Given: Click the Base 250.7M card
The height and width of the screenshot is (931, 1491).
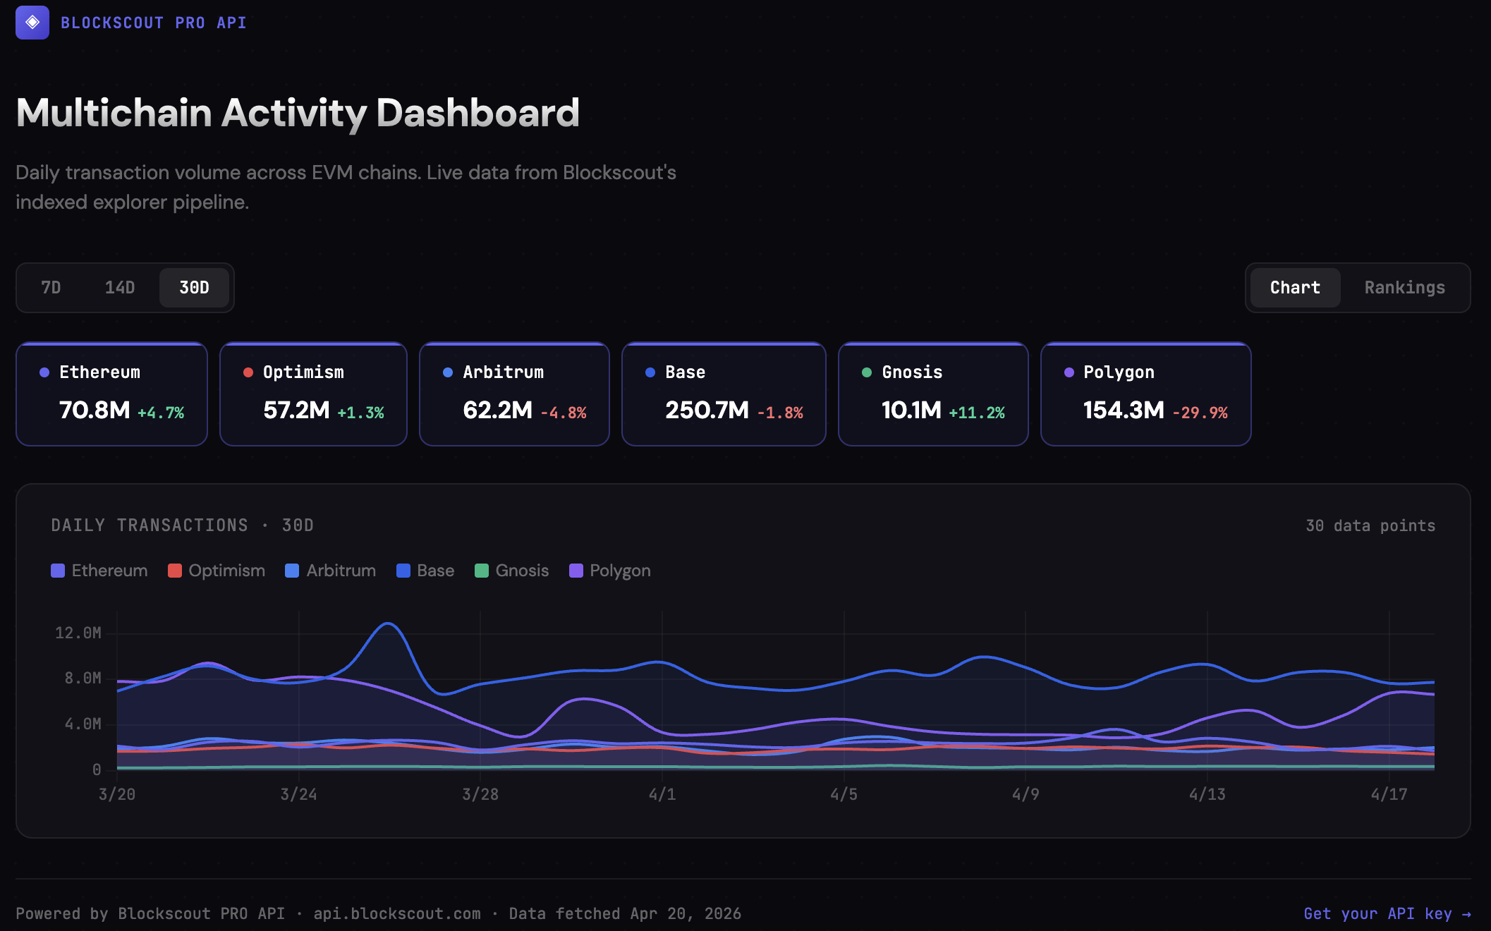Looking at the screenshot, I should [x=724, y=394].
